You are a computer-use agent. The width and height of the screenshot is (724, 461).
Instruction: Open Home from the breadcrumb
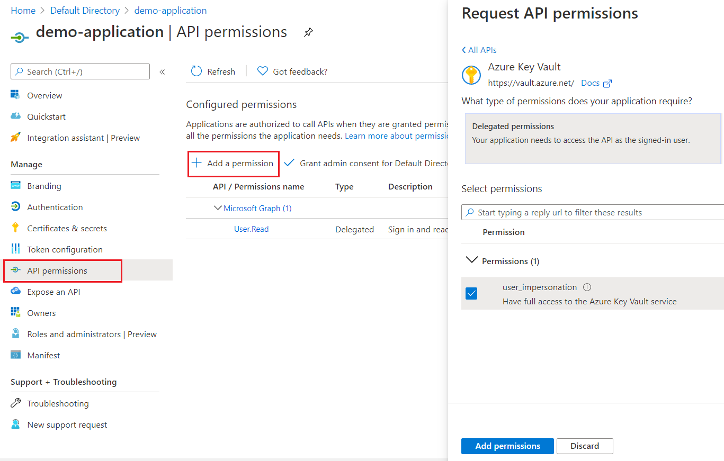23,10
